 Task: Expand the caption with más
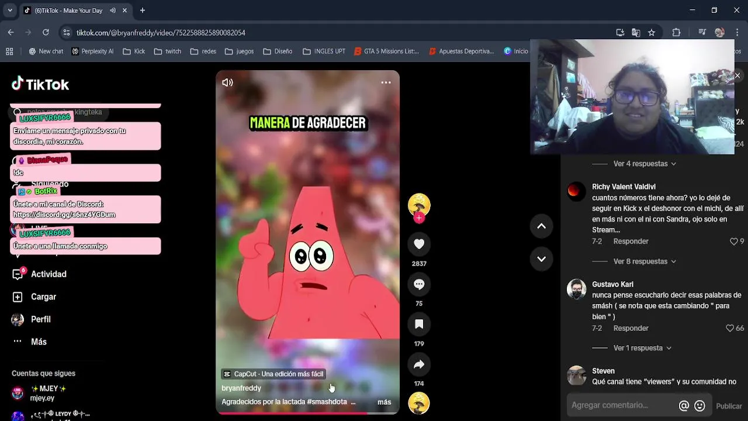384,402
